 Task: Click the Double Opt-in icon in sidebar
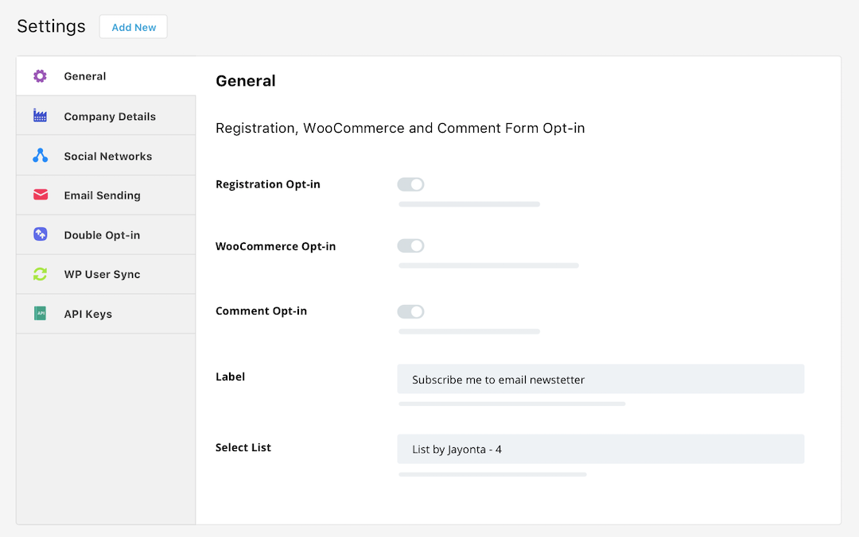pyautogui.click(x=40, y=235)
